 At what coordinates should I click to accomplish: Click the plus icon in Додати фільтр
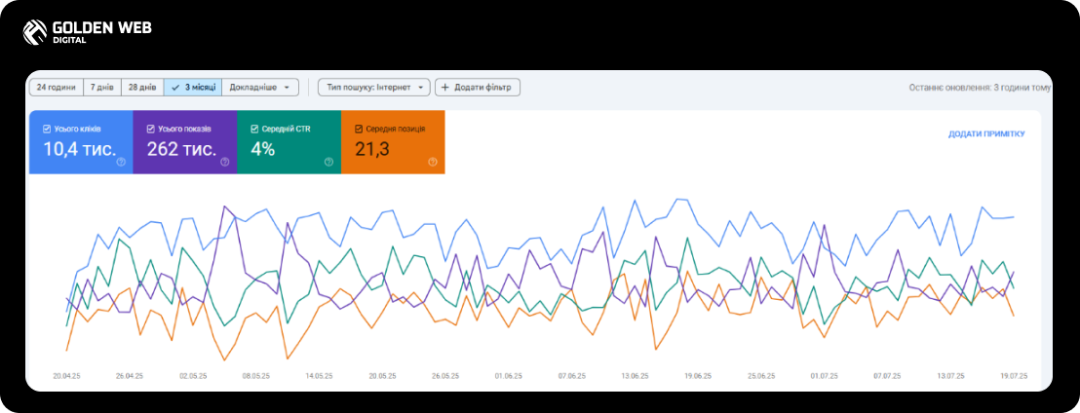click(444, 88)
